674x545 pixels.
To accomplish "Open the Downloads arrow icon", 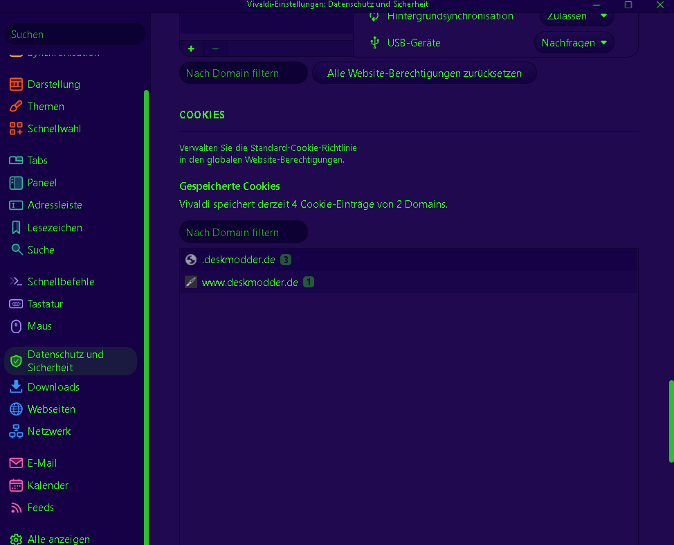I will tap(16, 386).
